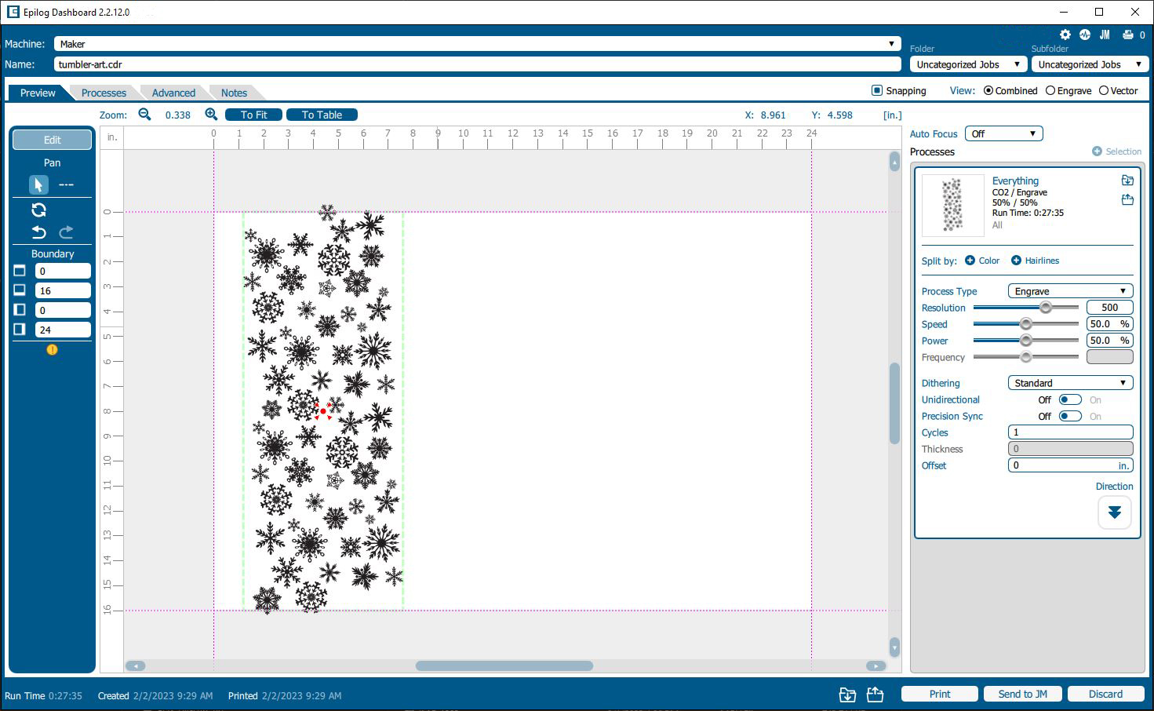Viewport: 1154px width, 711px height.
Task: Click the Print button
Action: (940, 694)
